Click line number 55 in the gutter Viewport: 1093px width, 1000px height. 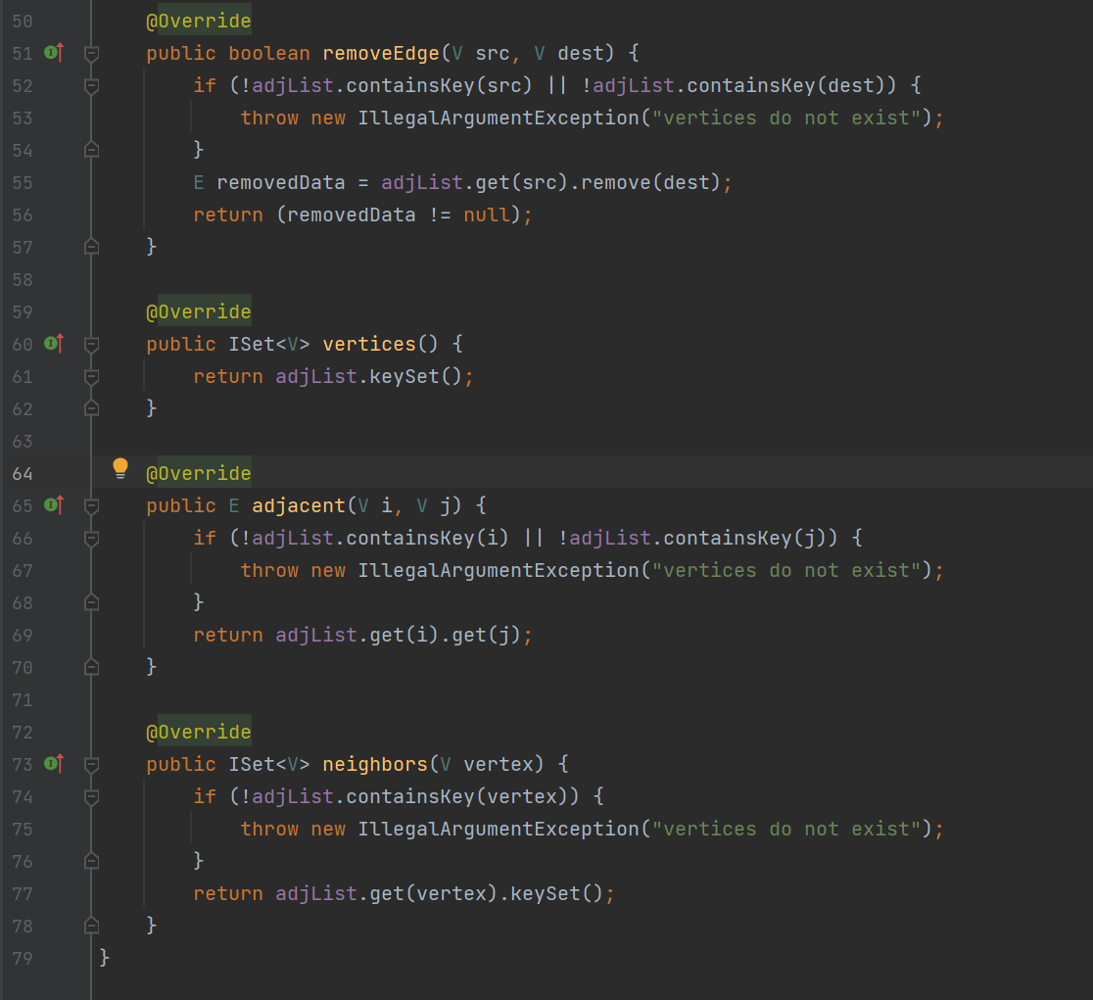click(23, 182)
